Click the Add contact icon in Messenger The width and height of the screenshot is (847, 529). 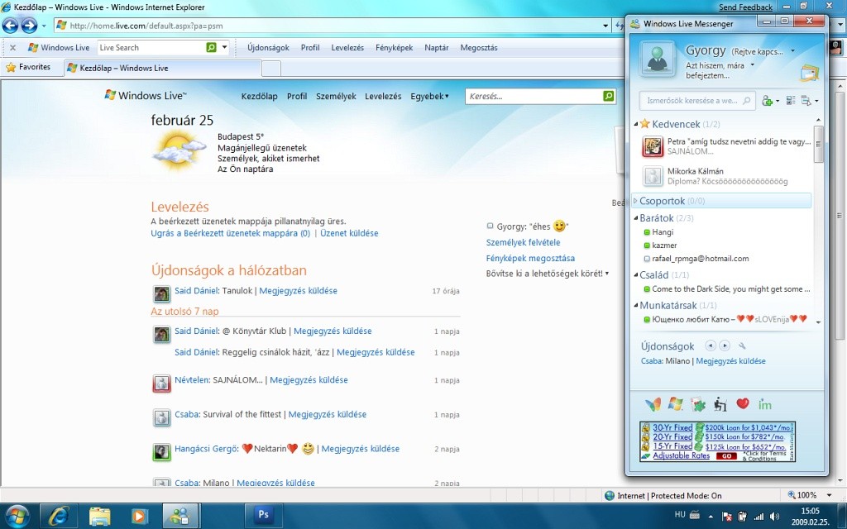767,100
